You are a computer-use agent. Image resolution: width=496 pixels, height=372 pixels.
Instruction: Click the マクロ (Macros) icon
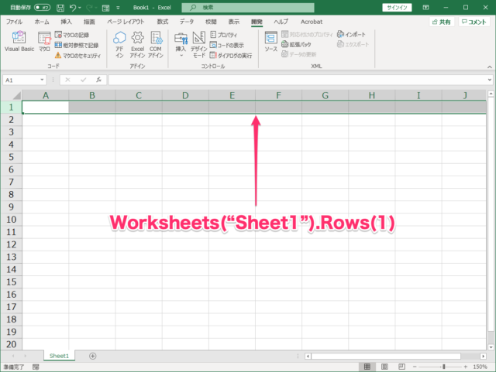click(x=44, y=42)
